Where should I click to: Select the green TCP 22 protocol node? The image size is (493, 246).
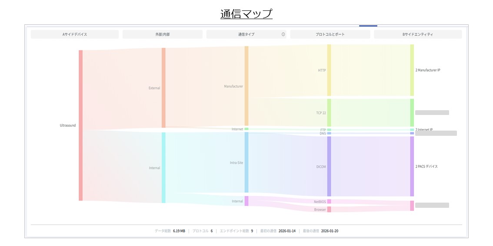point(329,113)
